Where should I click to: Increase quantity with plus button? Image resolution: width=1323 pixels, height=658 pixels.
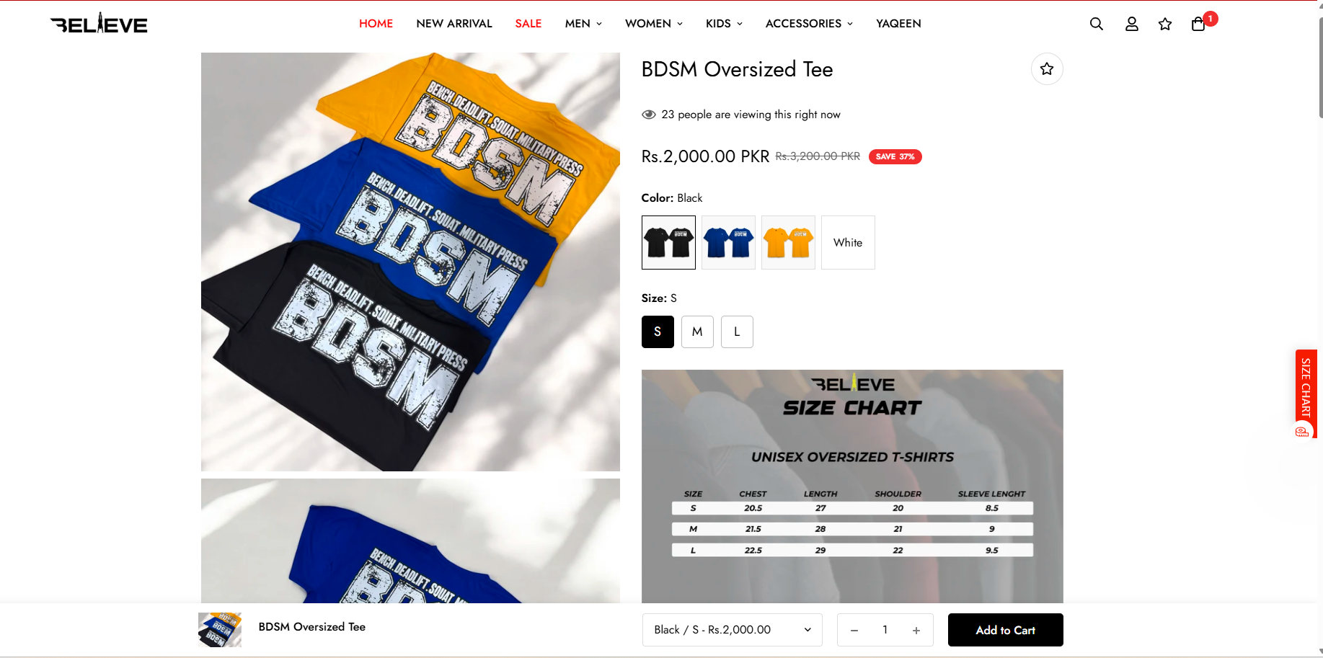coord(916,630)
